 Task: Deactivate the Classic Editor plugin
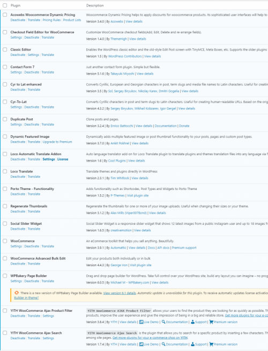click(x=18, y=55)
